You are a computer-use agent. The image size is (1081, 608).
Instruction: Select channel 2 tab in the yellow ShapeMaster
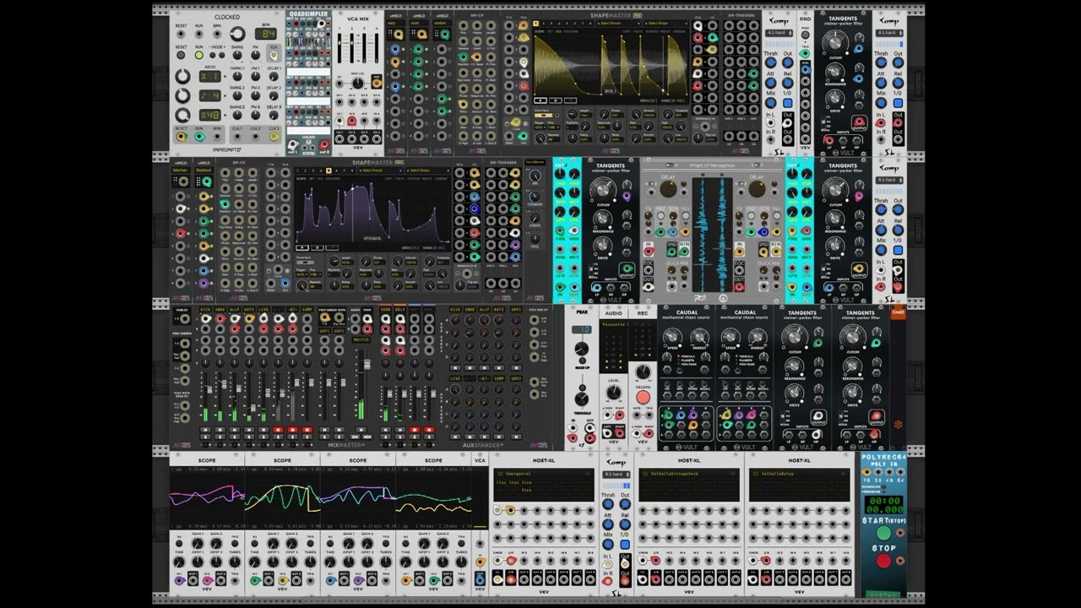[544, 24]
